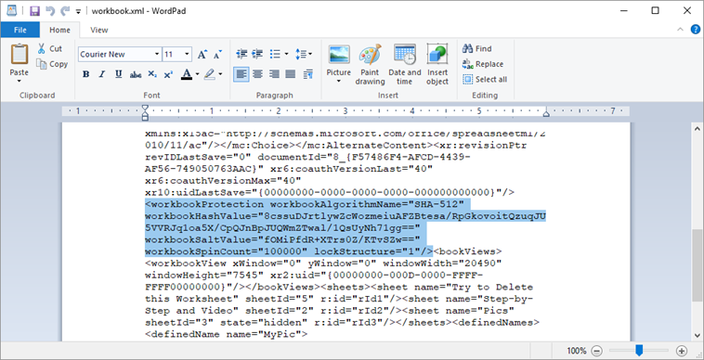This screenshot has height=360, width=704.
Task: Click the vertical scrollbar down arrow
Action: point(697,335)
